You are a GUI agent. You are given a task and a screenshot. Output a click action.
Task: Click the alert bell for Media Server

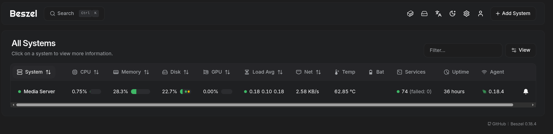click(526, 91)
